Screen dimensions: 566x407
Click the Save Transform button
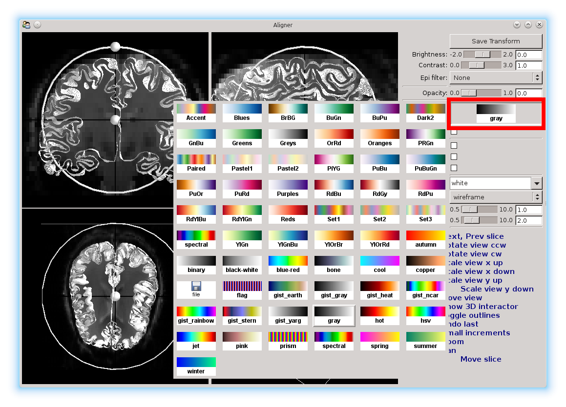(x=496, y=41)
